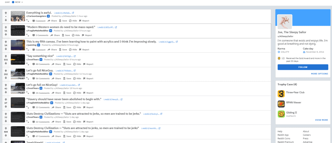This screenshot has height=143, width=332.
Task: Save the 'Say something nice' post
Action: [67, 64]
